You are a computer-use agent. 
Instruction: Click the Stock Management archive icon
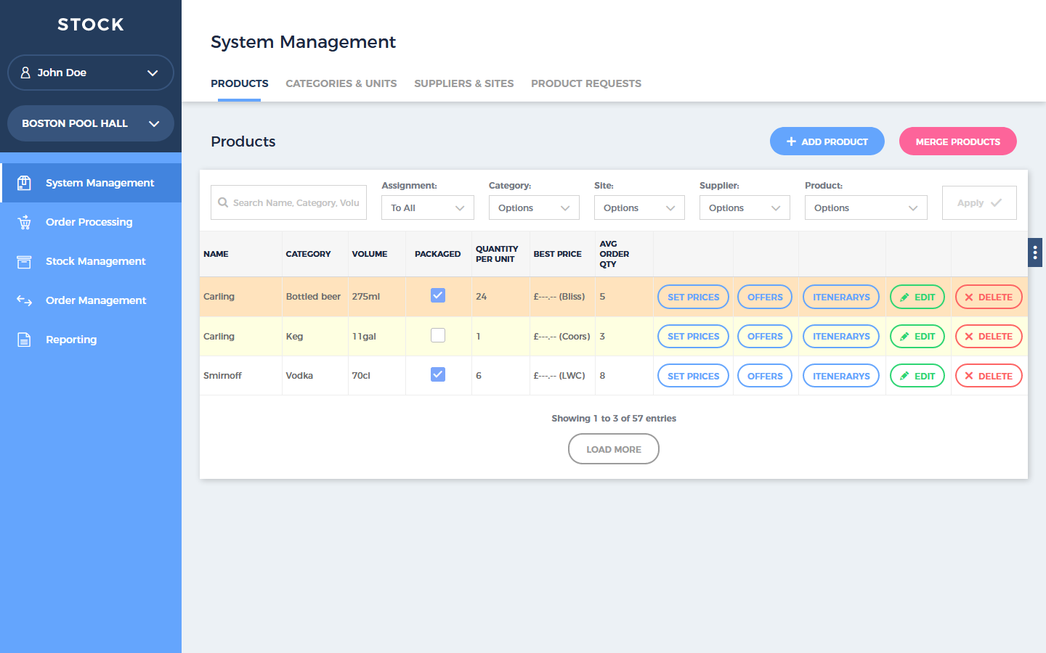click(x=24, y=261)
